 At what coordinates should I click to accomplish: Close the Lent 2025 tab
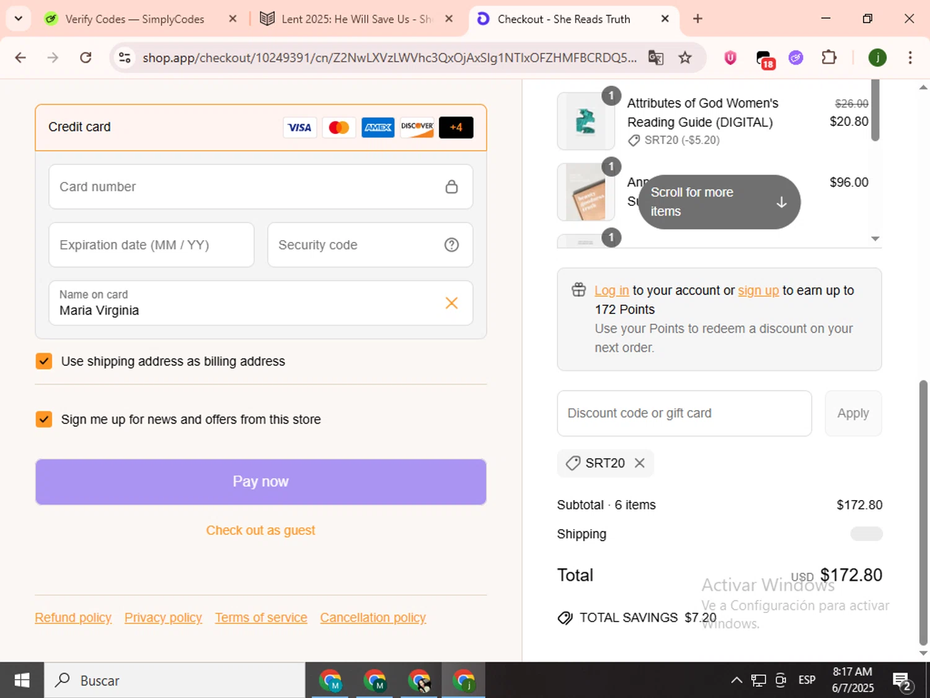(x=449, y=19)
